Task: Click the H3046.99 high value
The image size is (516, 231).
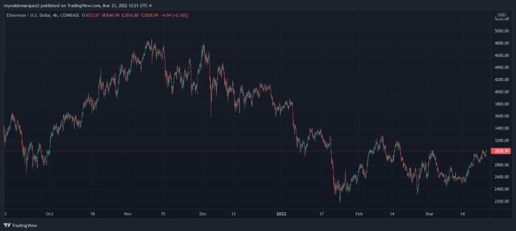Action: 111,15
